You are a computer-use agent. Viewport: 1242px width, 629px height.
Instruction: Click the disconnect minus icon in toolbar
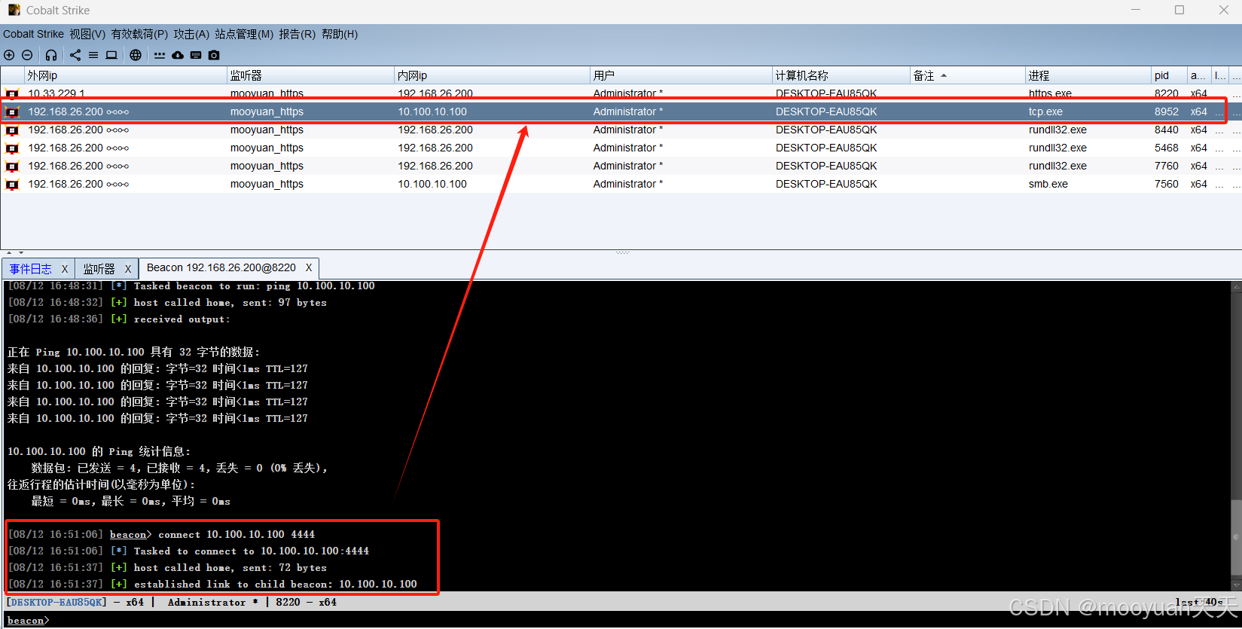coord(27,55)
